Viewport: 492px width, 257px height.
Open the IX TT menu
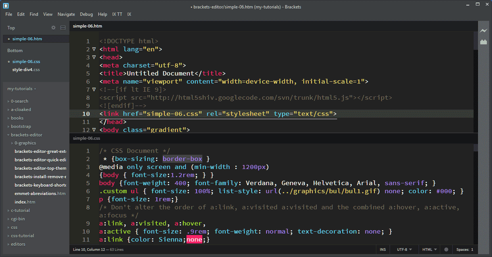[117, 14]
